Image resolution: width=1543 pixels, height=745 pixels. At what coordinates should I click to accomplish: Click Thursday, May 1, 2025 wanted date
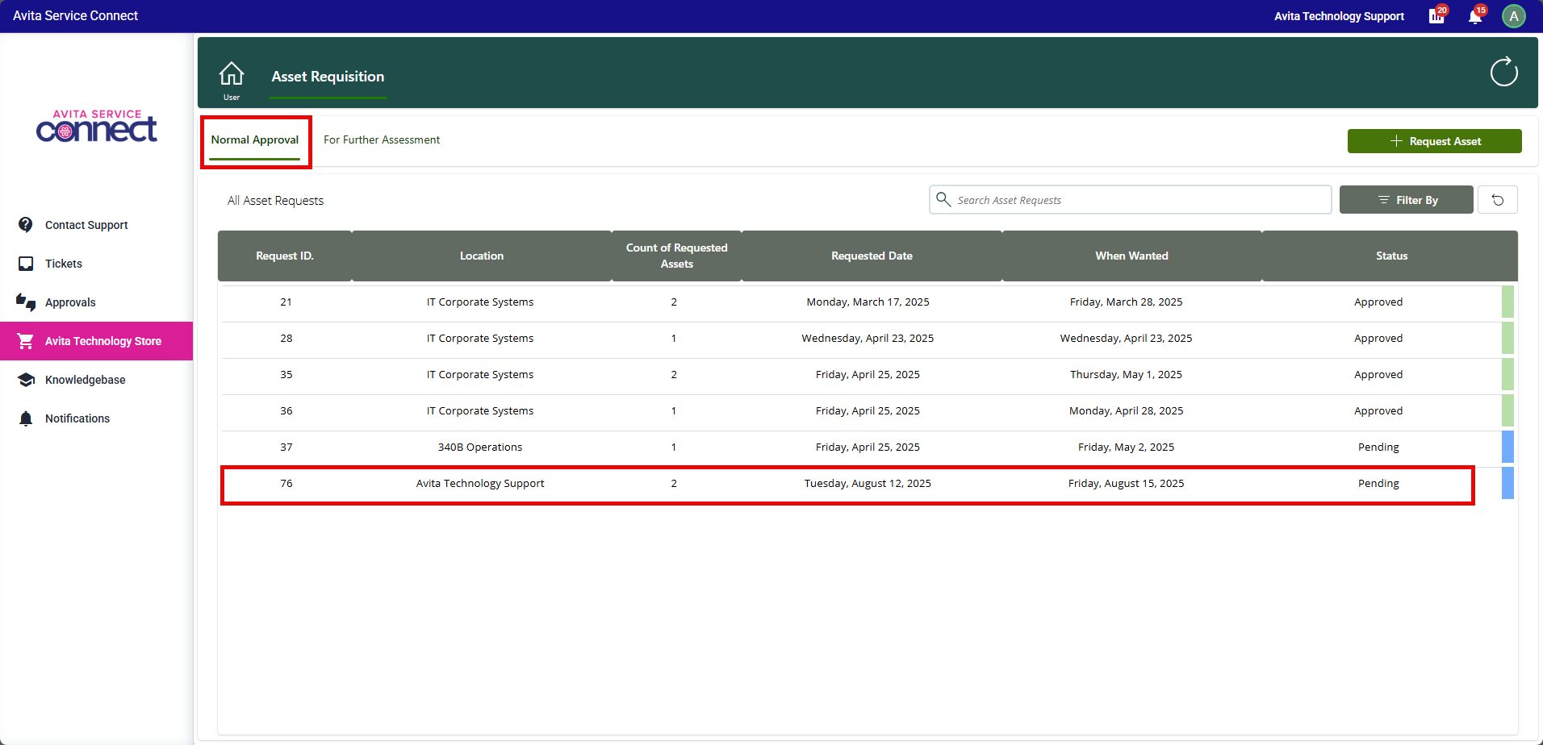click(x=1126, y=374)
